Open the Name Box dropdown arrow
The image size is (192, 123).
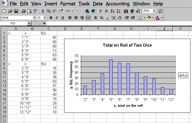(29, 23)
